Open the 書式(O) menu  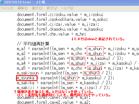tap(37, 8)
